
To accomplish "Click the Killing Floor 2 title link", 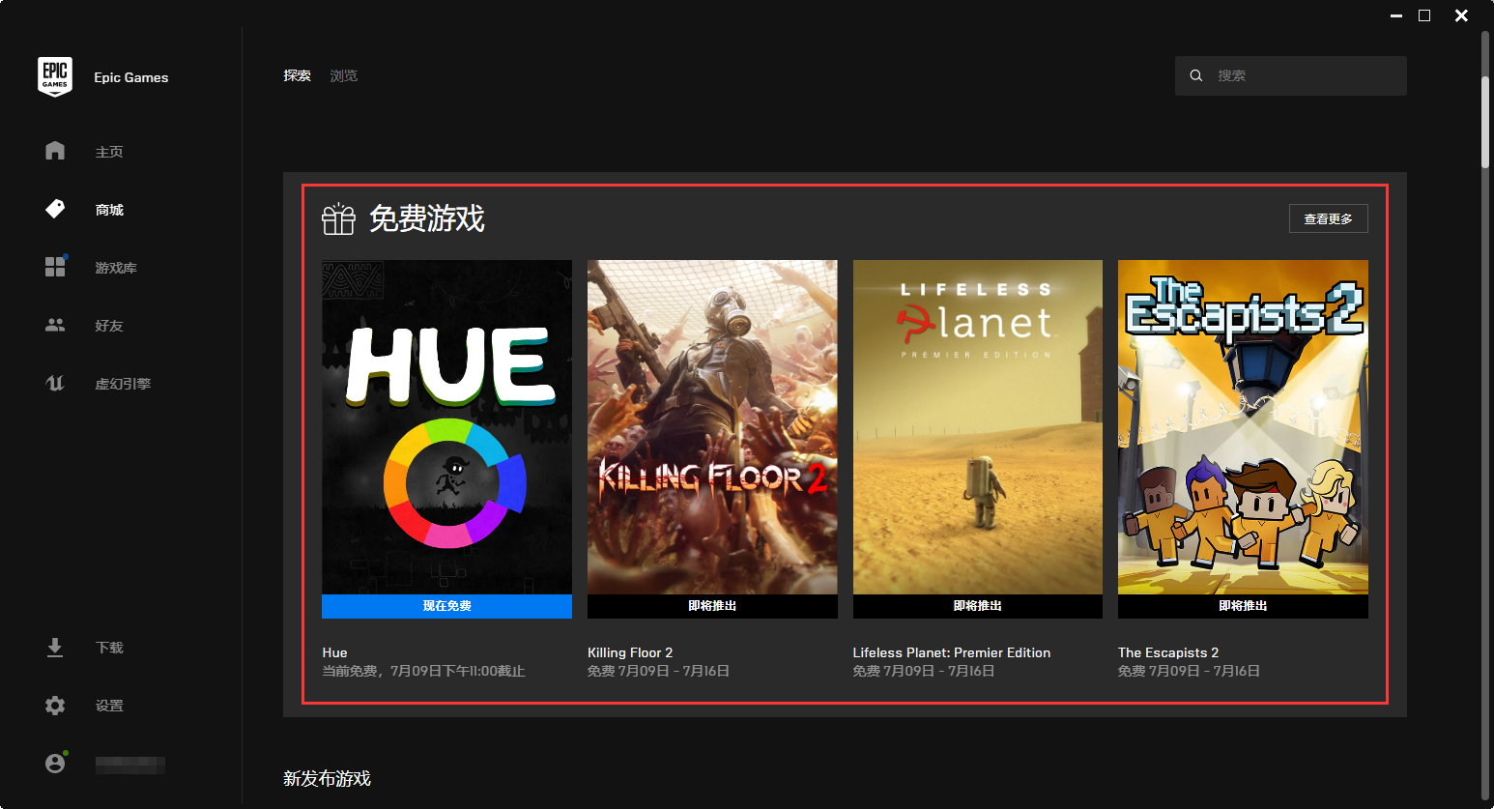I will (630, 652).
